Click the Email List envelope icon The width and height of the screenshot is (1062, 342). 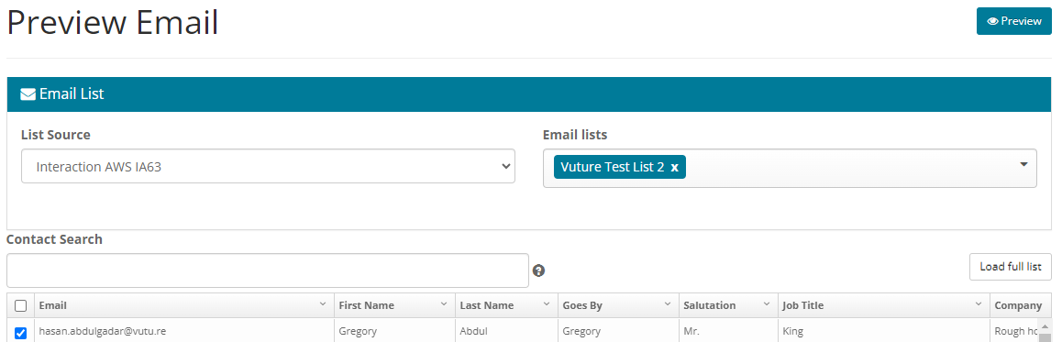point(28,94)
